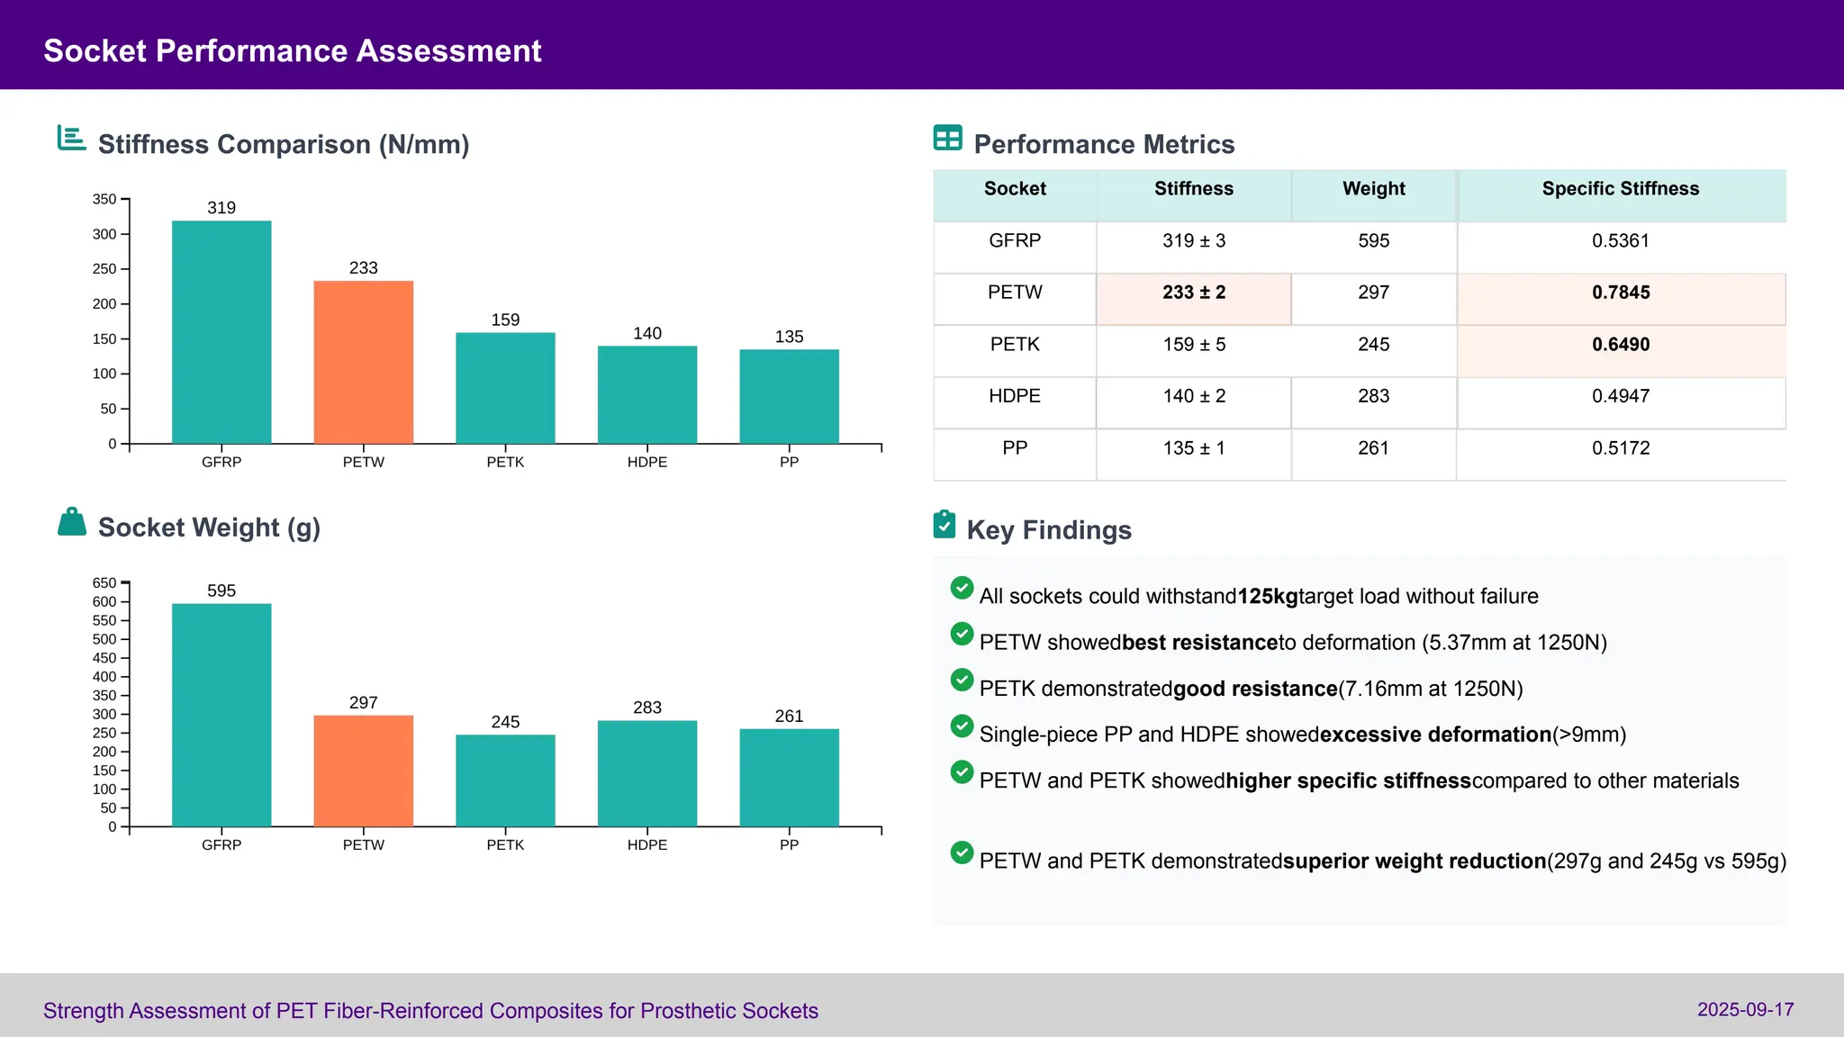Click the check icon next to PETK good resistance

(x=962, y=681)
